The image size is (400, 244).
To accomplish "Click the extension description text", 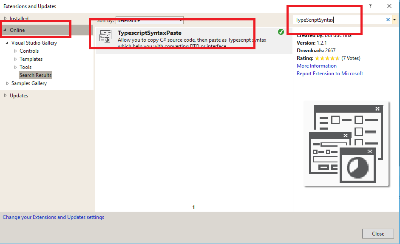I will 192,43.
